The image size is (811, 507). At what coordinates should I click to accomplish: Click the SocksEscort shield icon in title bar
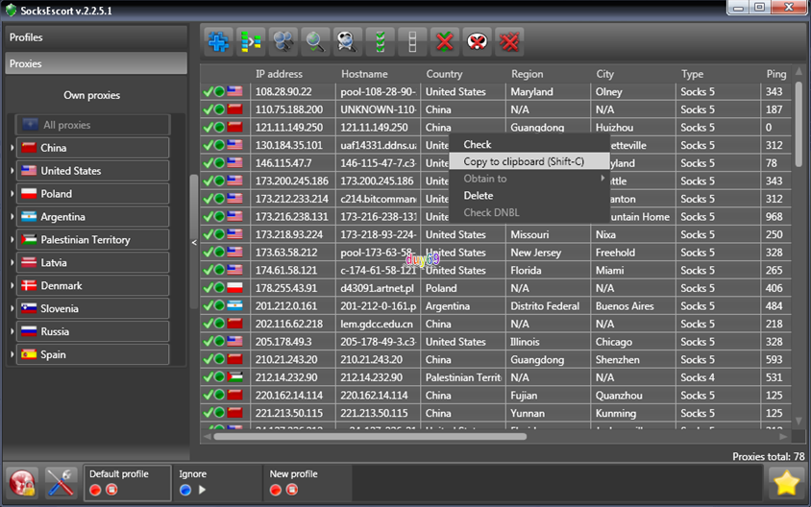[11, 10]
